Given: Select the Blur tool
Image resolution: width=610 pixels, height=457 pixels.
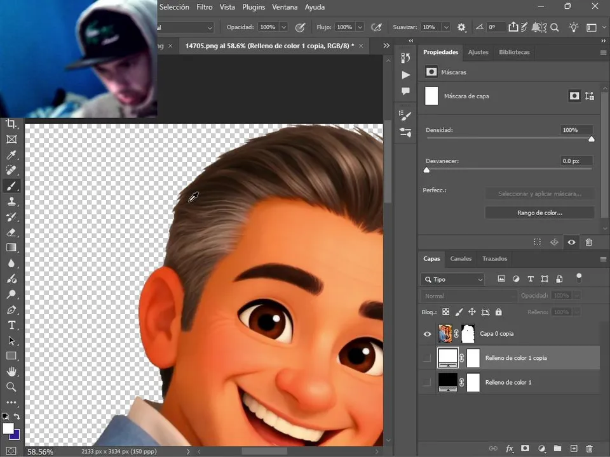Looking at the screenshot, I should [x=11, y=263].
